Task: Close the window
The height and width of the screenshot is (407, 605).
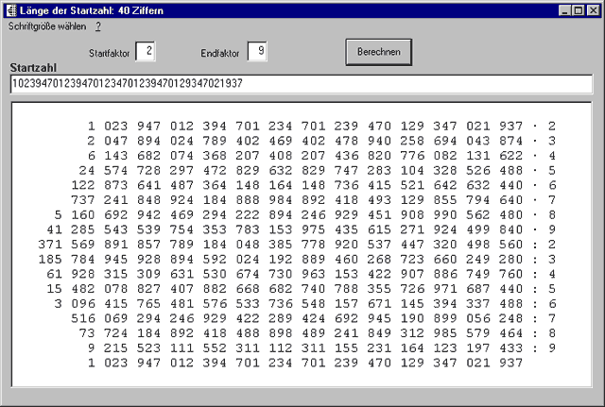Action: coord(593,10)
